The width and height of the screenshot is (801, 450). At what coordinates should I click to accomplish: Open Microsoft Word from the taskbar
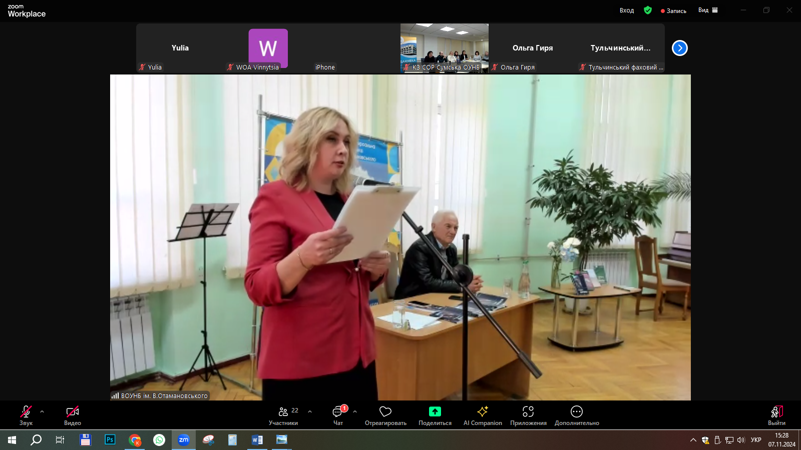(x=257, y=440)
